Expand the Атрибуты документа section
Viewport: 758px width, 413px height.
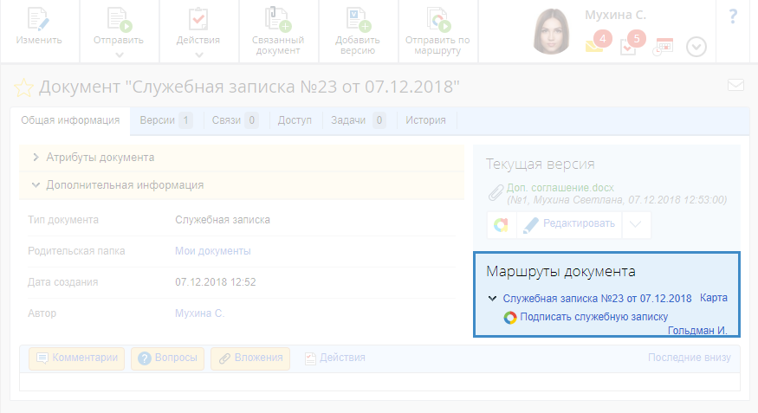(x=100, y=158)
